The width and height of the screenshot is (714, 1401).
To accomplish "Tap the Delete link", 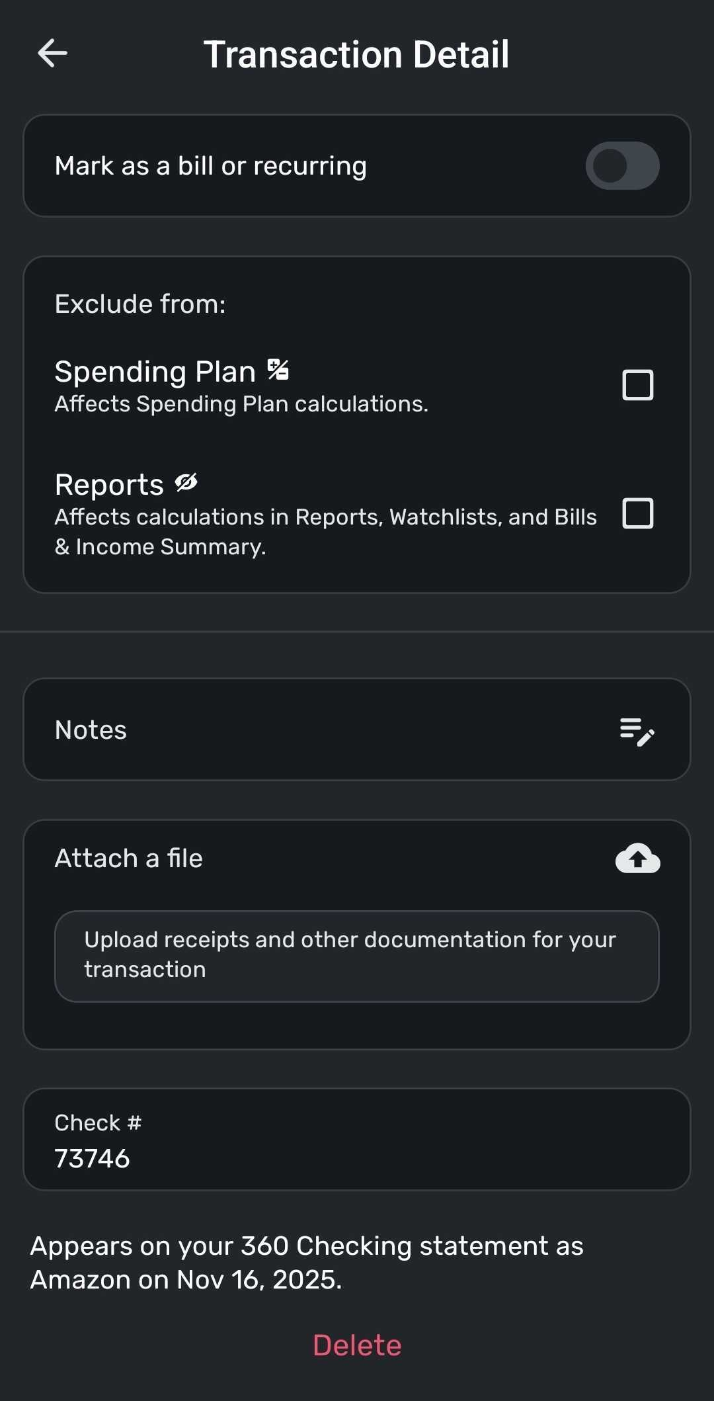I will click(x=357, y=1345).
